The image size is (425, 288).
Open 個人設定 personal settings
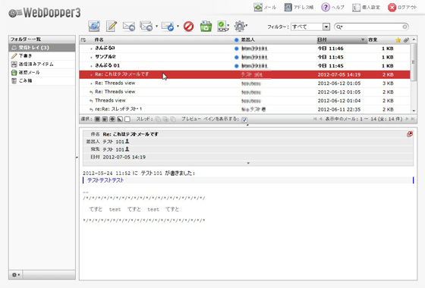tap(366, 8)
